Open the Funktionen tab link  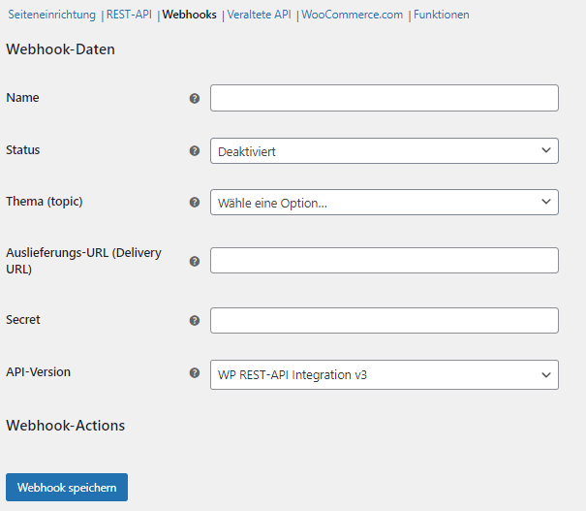pyautogui.click(x=442, y=15)
